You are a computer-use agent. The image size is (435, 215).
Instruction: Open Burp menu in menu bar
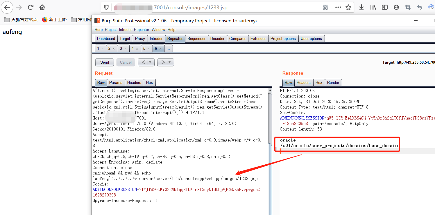(x=99, y=30)
